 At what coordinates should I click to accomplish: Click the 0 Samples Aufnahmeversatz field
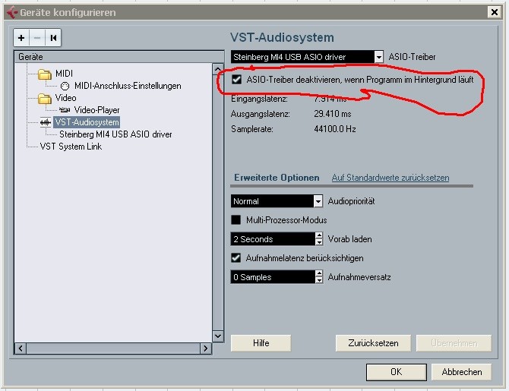click(x=273, y=277)
